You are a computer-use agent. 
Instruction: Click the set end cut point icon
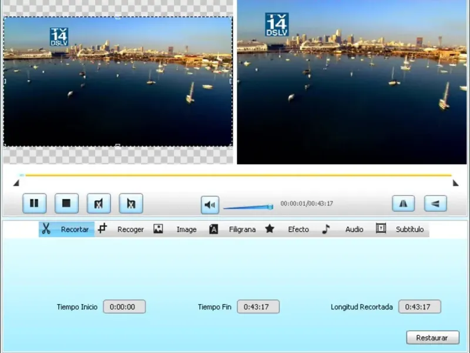[x=131, y=204]
